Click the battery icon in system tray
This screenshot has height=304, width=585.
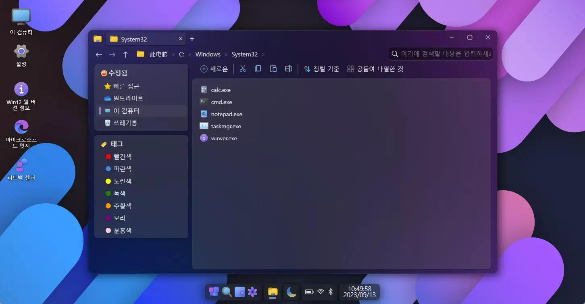click(309, 292)
